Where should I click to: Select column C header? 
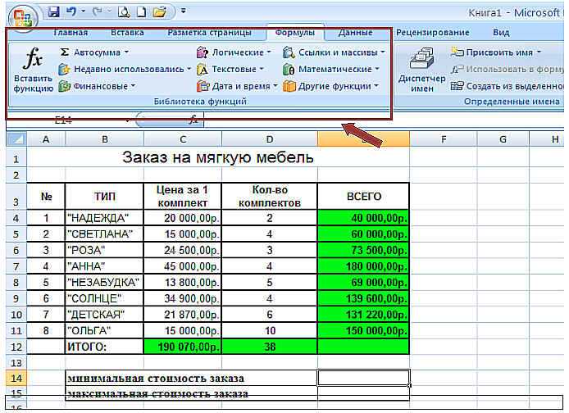183,139
